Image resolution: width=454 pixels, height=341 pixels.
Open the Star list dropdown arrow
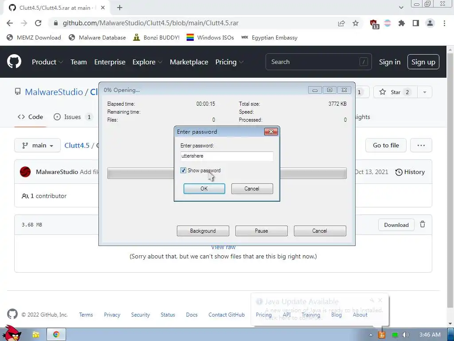(x=424, y=92)
